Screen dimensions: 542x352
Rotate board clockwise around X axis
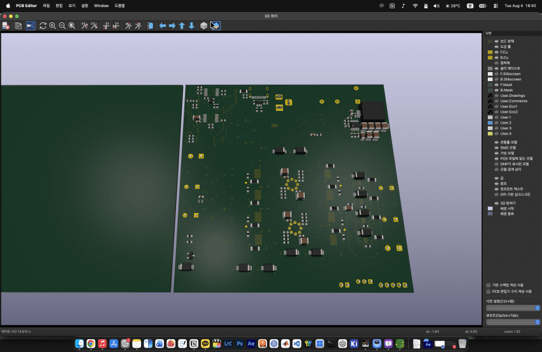coord(84,26)
